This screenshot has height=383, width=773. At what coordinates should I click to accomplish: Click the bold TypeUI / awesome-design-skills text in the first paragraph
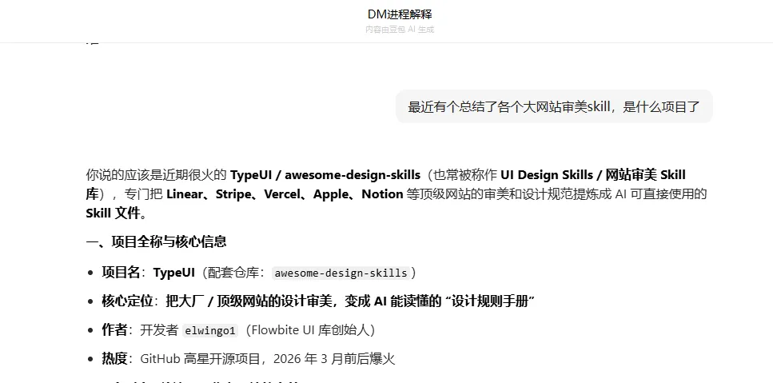pos(325,175)
